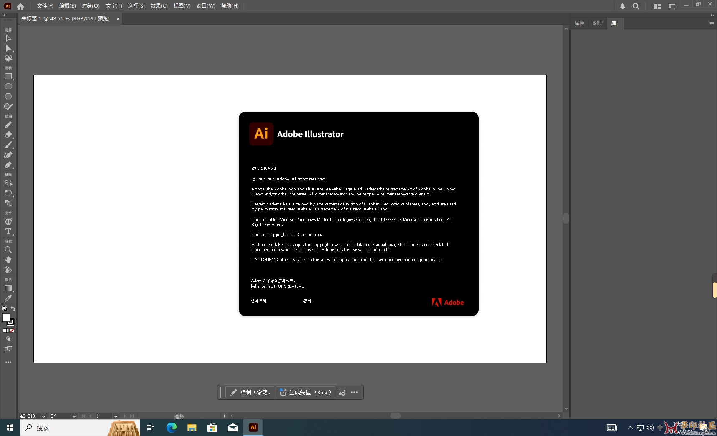The image size is (717, 436).
Task: Collapse the right panel dock arrows
Action: (x=712, y=15)
